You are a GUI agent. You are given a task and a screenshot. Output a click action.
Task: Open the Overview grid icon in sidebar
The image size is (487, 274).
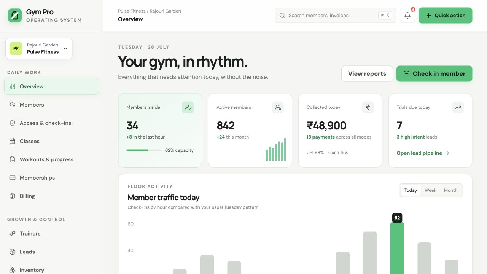click(x=13, y=86)
